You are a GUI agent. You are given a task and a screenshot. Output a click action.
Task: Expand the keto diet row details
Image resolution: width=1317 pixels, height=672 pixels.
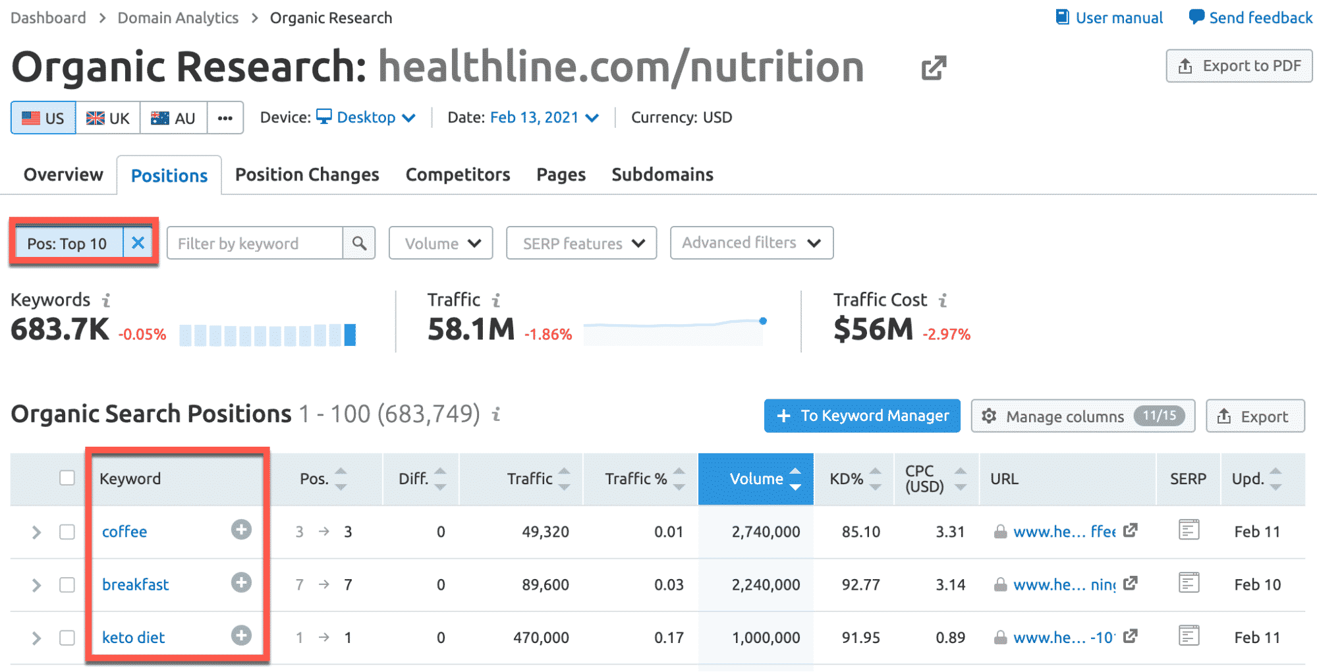tap(36, 638)
